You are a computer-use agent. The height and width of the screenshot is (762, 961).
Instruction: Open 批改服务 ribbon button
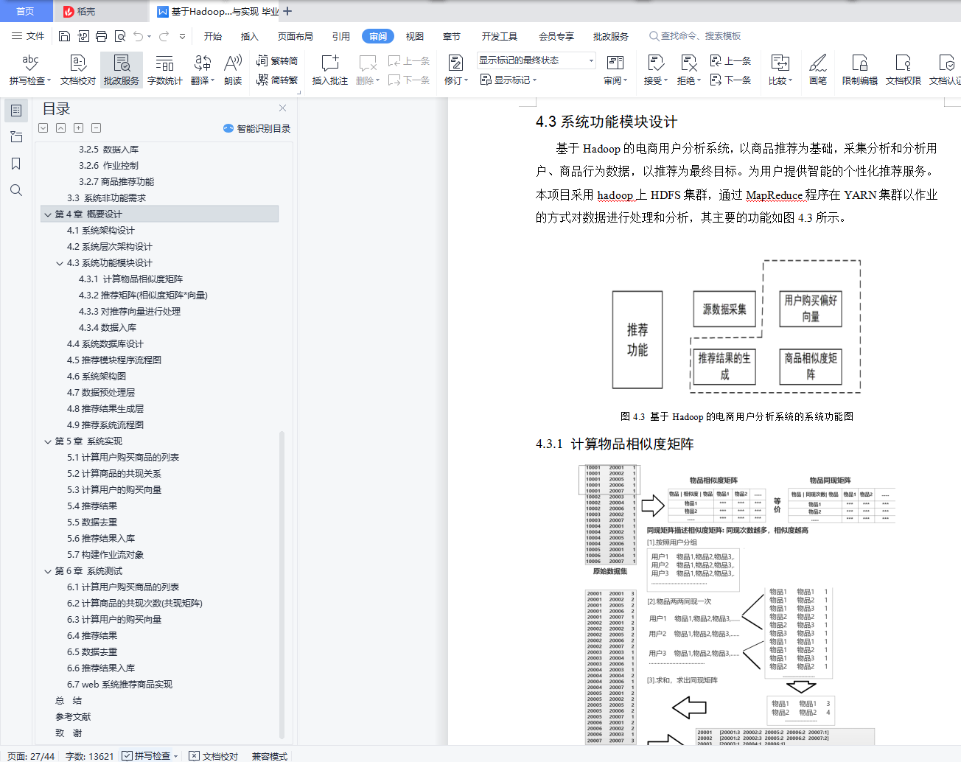point(122,70)
